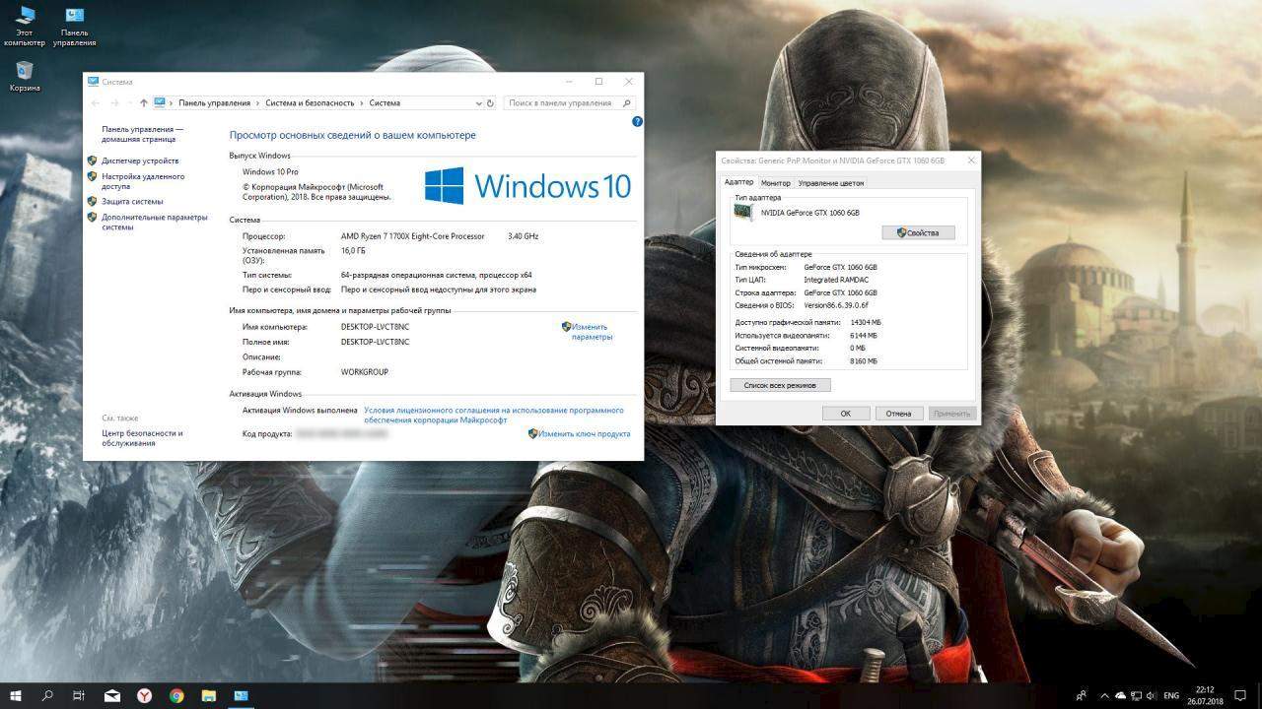Click 'Изменить параметры' link
The image size is (1262, 709).
[590, 332]
